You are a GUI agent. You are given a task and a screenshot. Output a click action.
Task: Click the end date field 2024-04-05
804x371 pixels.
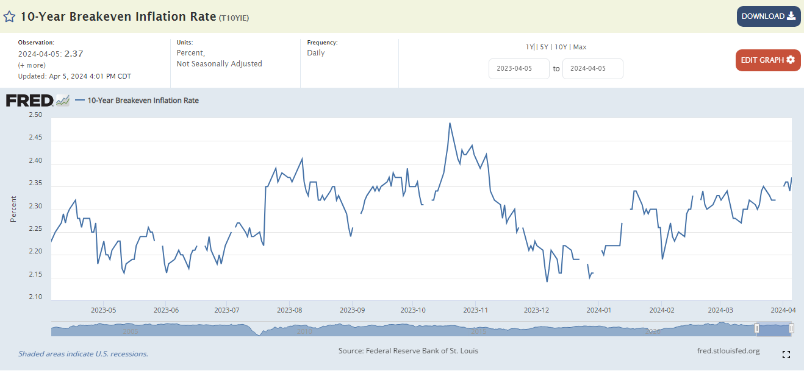point(592,69)
